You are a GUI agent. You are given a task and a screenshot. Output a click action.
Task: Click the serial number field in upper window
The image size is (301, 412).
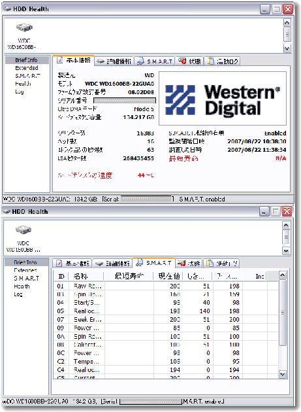[x=125, y=101]
